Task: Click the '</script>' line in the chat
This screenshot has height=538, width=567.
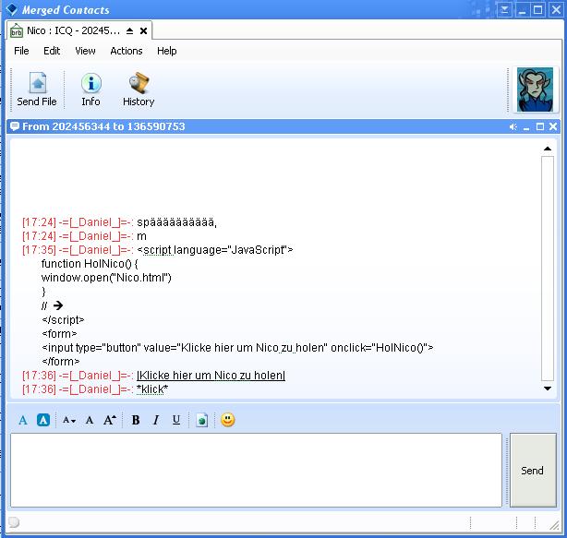Action: [63, 320]
